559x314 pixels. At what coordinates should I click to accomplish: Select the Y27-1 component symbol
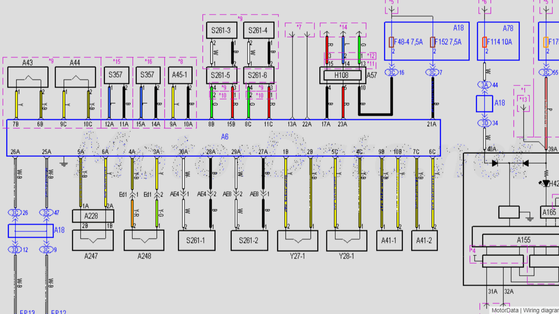point(298,241)
